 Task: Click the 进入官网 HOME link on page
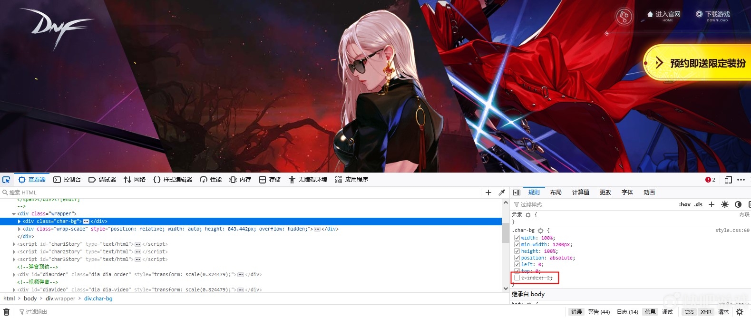coord(664,16)
